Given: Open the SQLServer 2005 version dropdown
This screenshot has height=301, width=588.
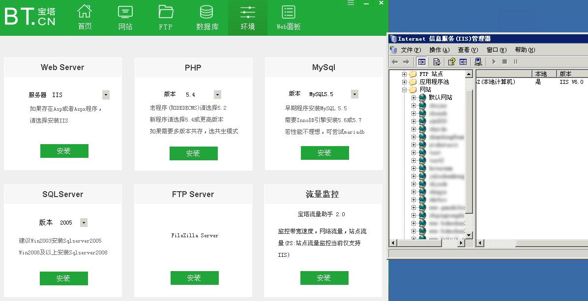Looking at the screenshot, I should point(84,223).
